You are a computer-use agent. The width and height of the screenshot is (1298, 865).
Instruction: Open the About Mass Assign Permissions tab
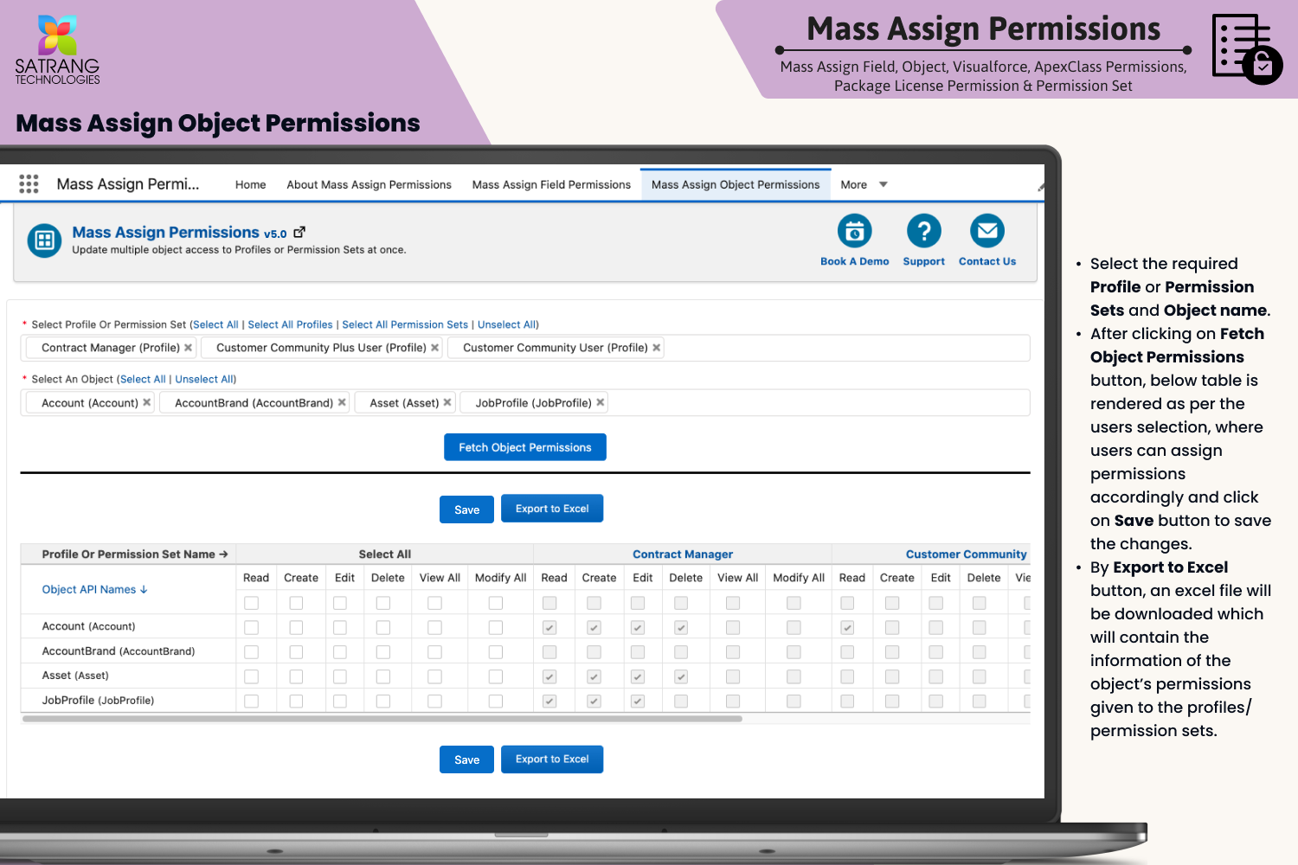coord(369,184)
